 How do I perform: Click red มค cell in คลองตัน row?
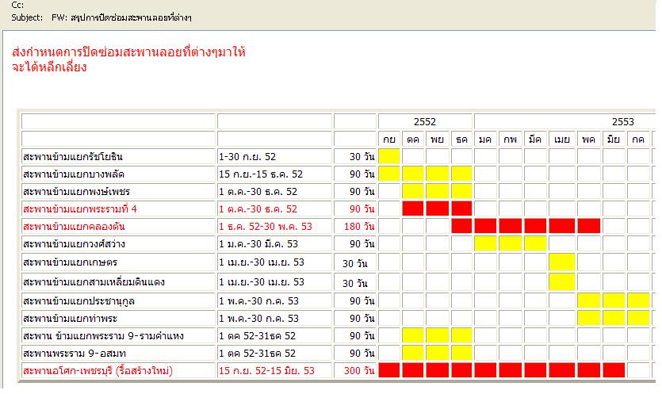pyautogui.click(x=486, y=226)
